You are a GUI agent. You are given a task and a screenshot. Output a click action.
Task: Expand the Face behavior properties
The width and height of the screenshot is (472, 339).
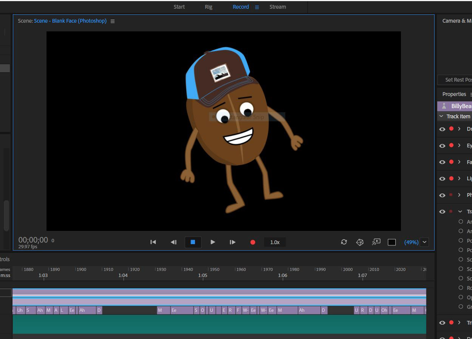[x=459, y=162]
